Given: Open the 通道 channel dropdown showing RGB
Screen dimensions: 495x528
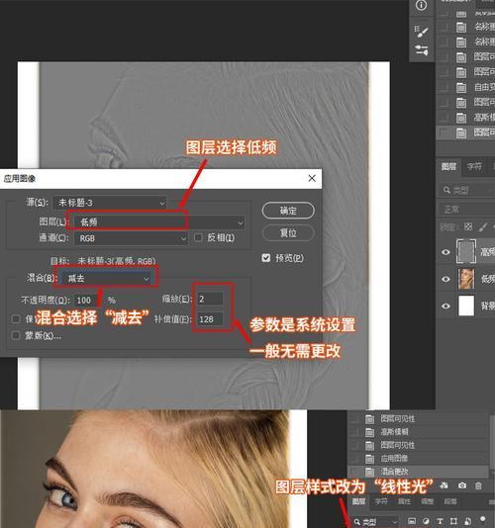Looking at the screenshot, I should coord(131,238).
